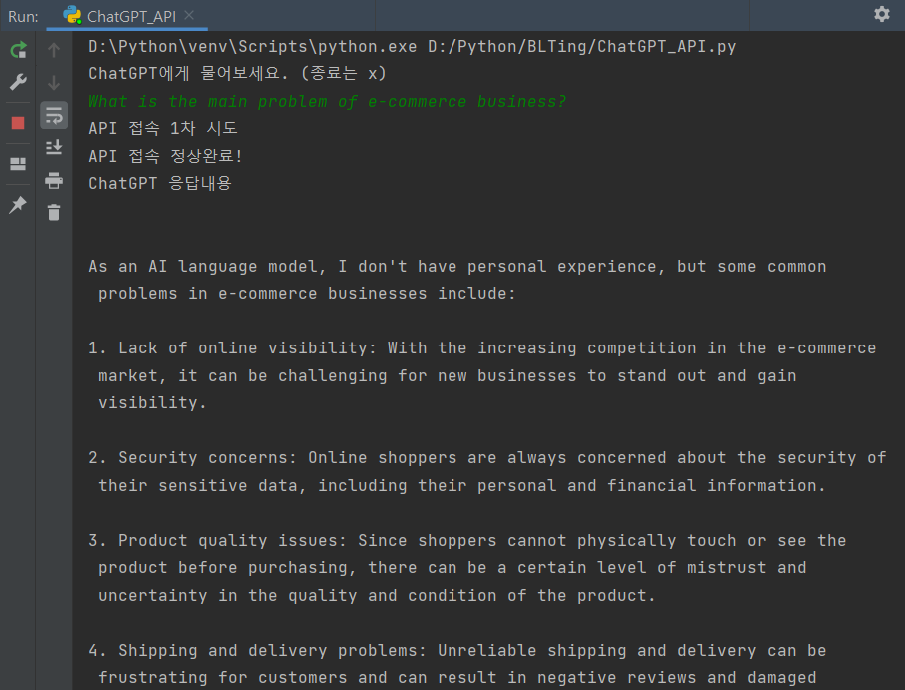Click the Run panel label
Viewport: 905px width, 690px height.
tap(23, 16)
